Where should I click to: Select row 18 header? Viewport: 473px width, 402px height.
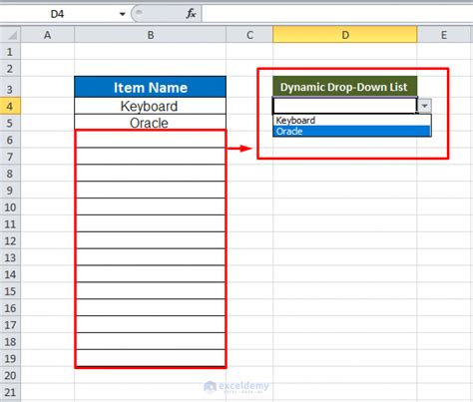(10, 342)
